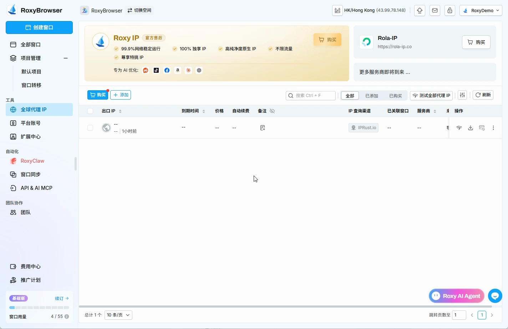
Task: Collapse the 项目管理 section
Action: 66,58
